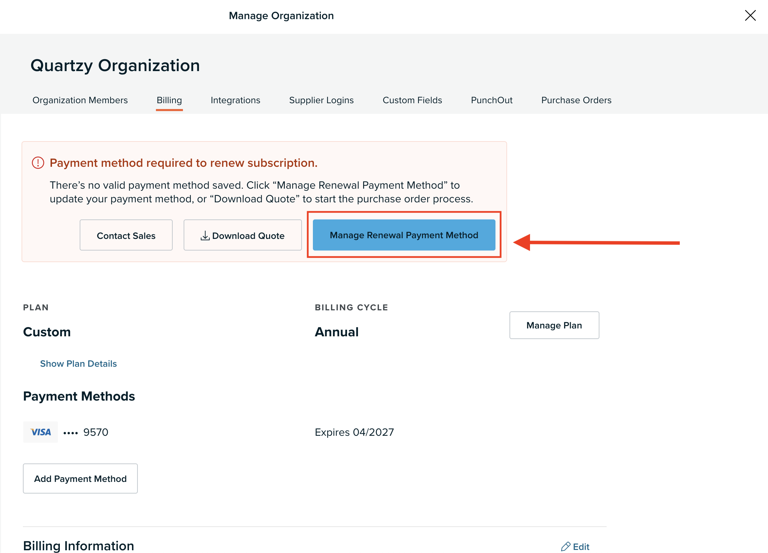Viewport: 768px width, 553px height.
Task: Click the Quartzy Organization heading
Action: tap(115, 65)
